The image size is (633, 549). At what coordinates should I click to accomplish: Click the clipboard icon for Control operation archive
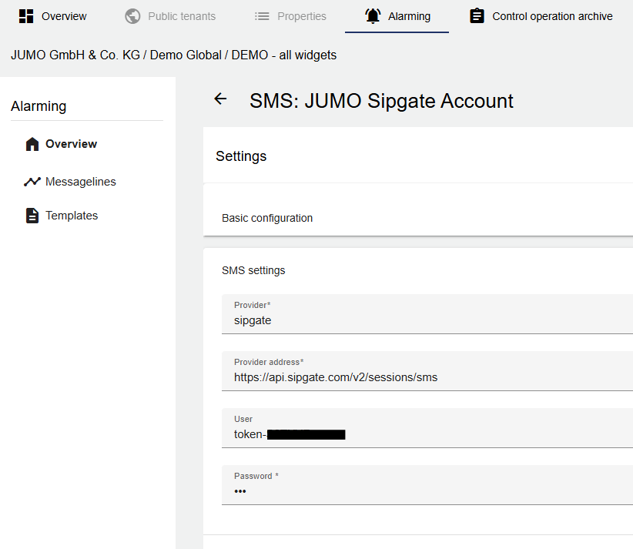(x=477, y=16)
